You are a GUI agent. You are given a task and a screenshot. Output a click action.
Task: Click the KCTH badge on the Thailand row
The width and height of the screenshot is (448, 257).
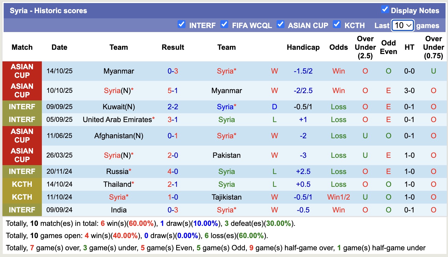click(22, 184)
